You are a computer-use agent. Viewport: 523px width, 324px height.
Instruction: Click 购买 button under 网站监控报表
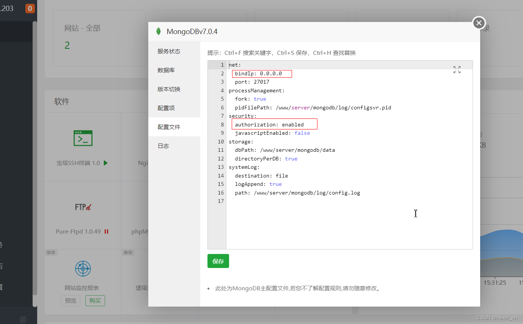(x=95, y=301)
